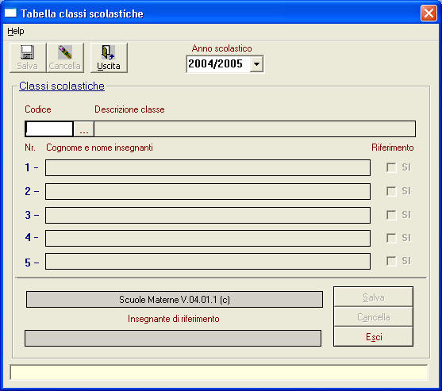
Task: Toggle the SI reference checkbox for row 3
Action: pos(391,215)
